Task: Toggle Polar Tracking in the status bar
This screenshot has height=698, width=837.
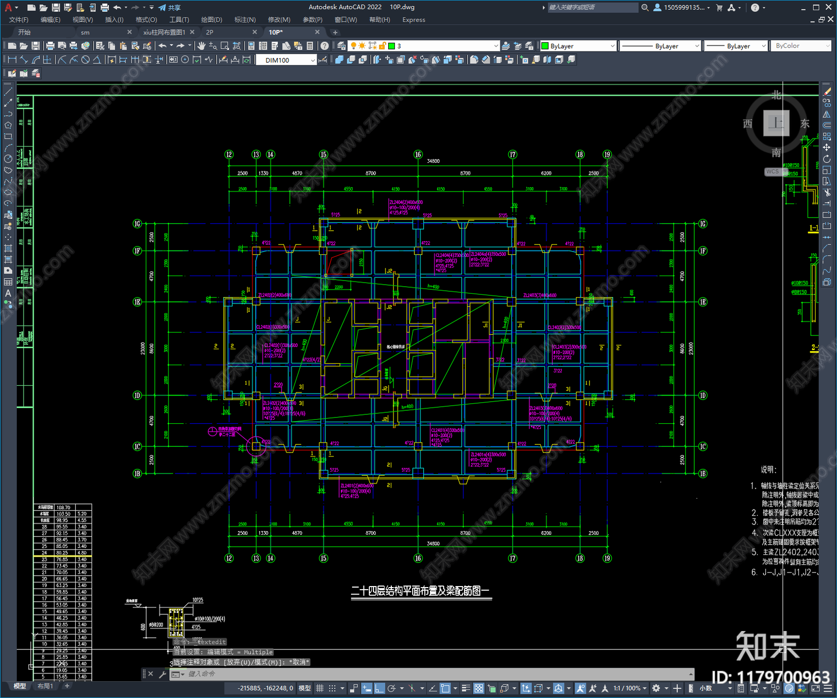Action: (391, 688)
